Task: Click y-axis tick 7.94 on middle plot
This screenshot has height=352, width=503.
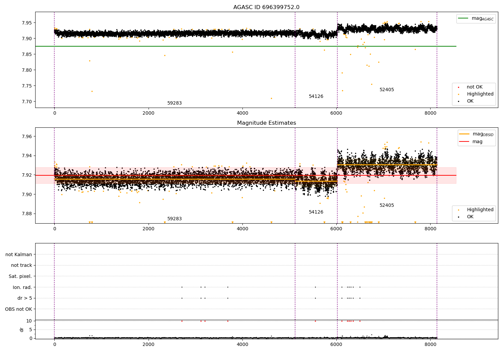Action: pyautogui.click(x=26, y=156)
